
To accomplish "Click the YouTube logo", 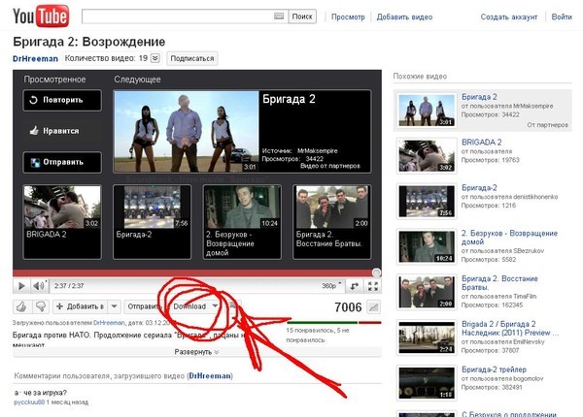I will [x=41, y=16].
